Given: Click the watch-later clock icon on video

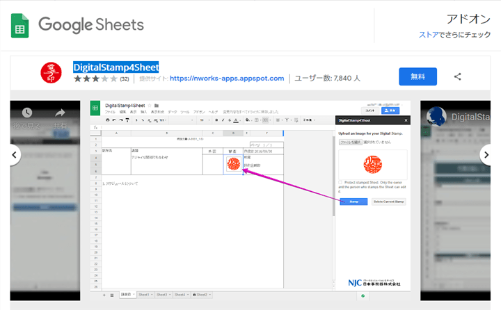Looking at the screenshot, I should (26, 112).
